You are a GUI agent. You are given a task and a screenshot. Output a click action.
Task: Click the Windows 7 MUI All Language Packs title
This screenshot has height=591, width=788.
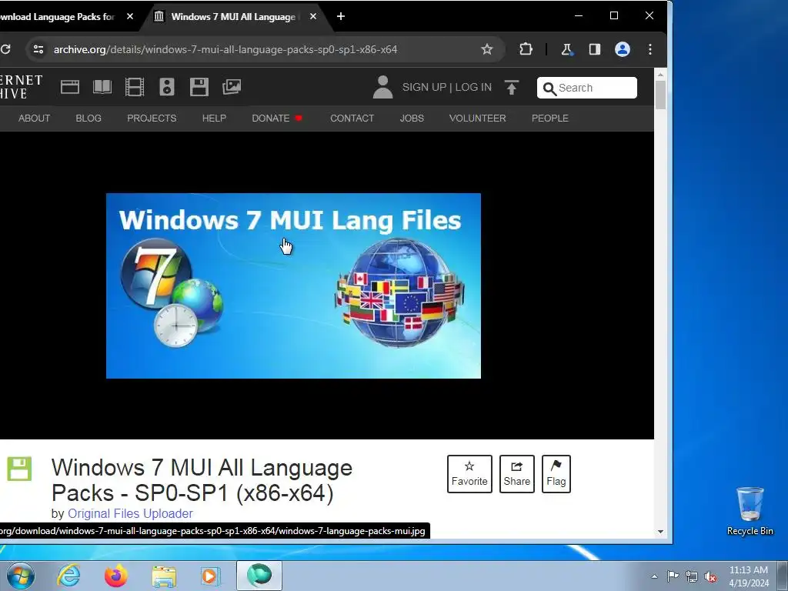click(202, 480)
